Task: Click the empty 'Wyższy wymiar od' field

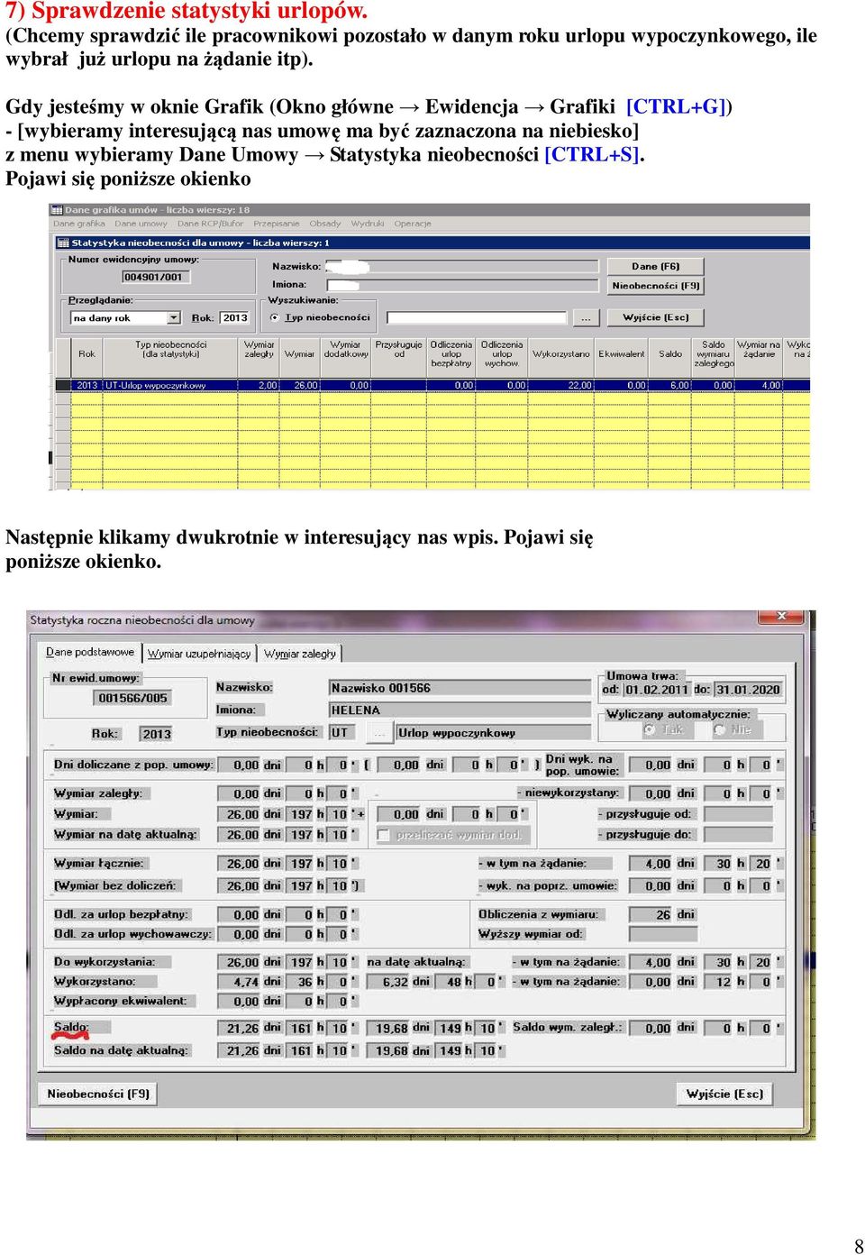Action: click(x=661, y=934)
